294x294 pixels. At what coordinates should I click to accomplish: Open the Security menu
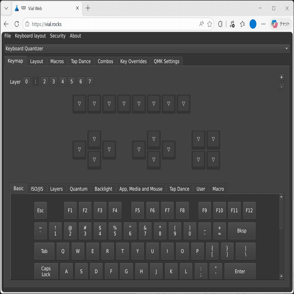click(x=58, y=36)
